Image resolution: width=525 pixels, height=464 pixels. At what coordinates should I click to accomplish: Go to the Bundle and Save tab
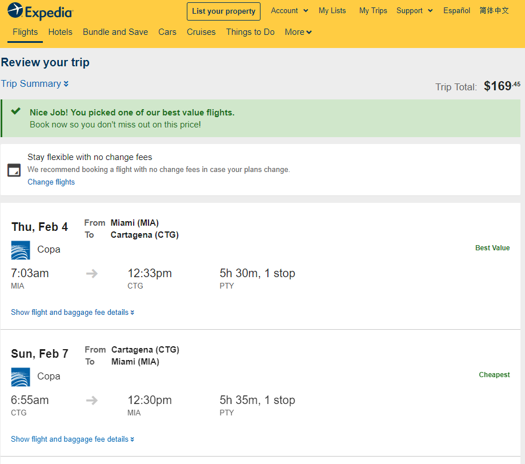115,32
